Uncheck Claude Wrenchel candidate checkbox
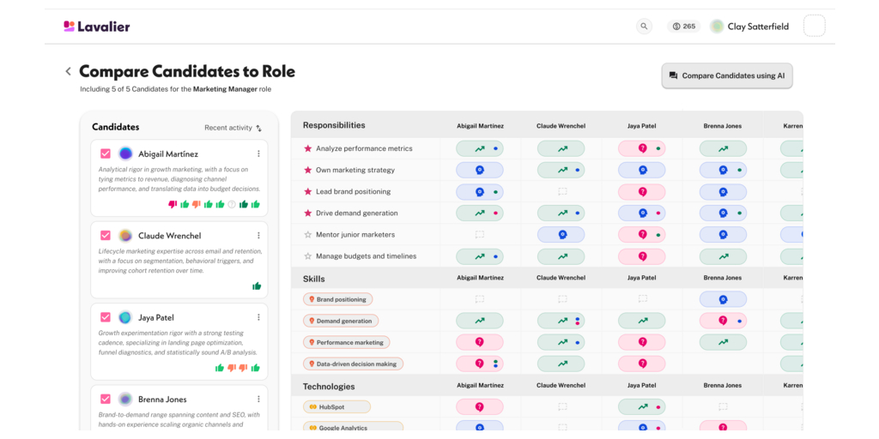The width and height of the screenshot is (879, 439). click(x=106, y=235)
